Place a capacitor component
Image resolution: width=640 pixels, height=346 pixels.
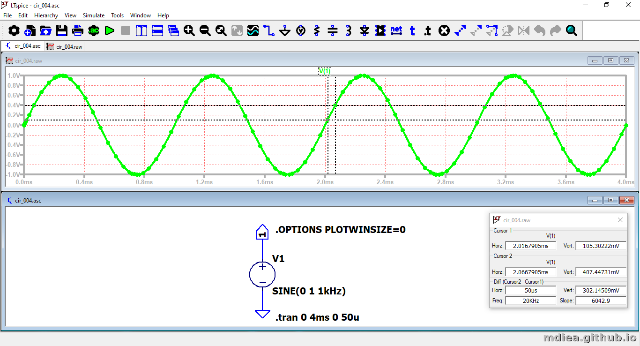pyautogui.click(x=333, y=31)
